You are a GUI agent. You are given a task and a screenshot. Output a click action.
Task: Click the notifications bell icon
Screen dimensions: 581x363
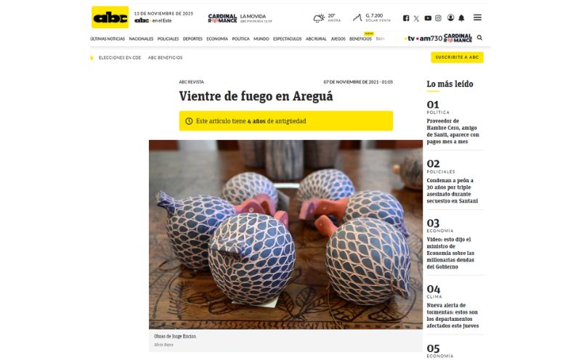click(x=461, y=17)
